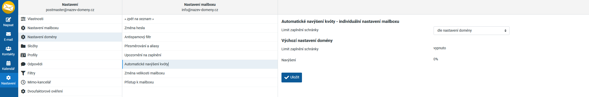Click the Nastavení gear in sidebar
Image resolution: width=589 pixels, height=97 pixels.
pos(8,78)
